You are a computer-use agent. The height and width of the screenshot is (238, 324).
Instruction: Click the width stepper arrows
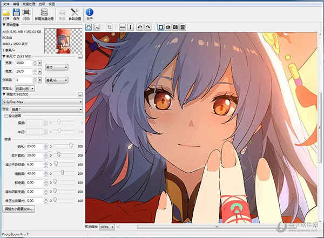[35, 63]
